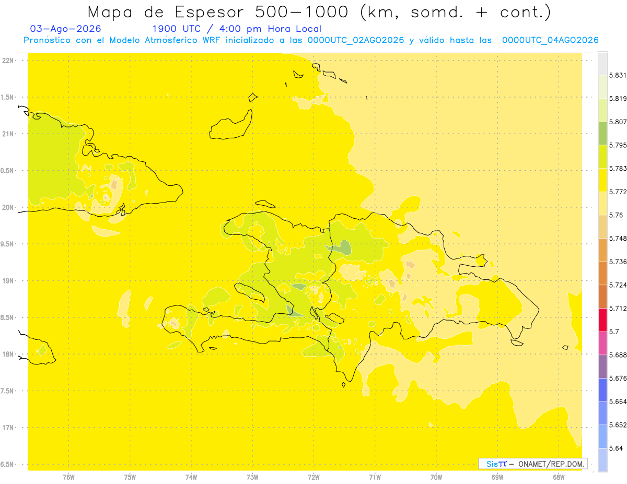The width and height of the screenshot is (627, 484).
Task: Click the legend value '5.819'
Action: click(x=618, y=99)
